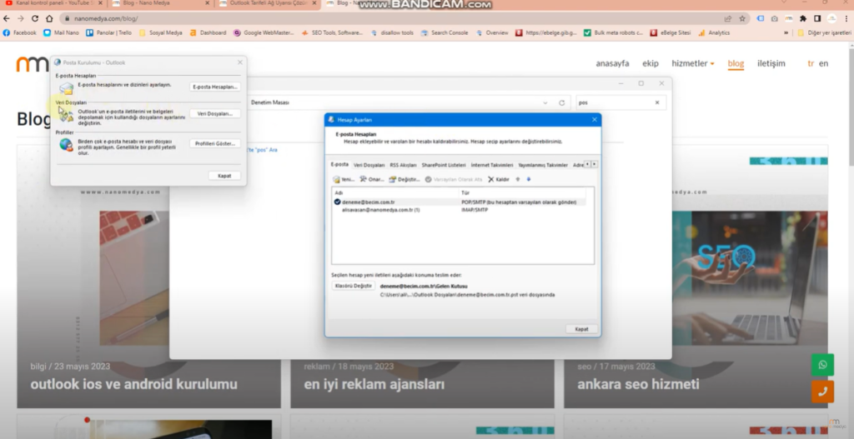
Task: Click browser back arrow
Action: (x=7, y=18)
